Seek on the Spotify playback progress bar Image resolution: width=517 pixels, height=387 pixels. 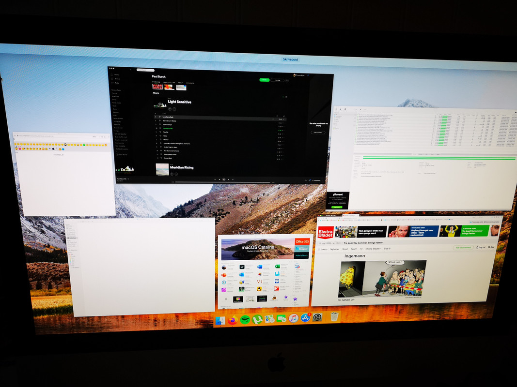point(223,182)
